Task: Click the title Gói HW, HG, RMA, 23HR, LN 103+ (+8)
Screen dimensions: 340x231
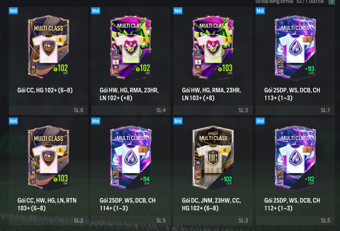Action: 211,94
